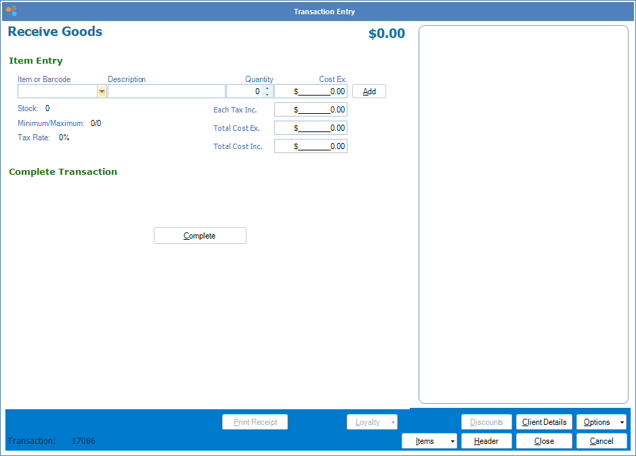
Task: Select the Cost Ex. amount field
Action: pyautogui.click(x=311, y=91)
